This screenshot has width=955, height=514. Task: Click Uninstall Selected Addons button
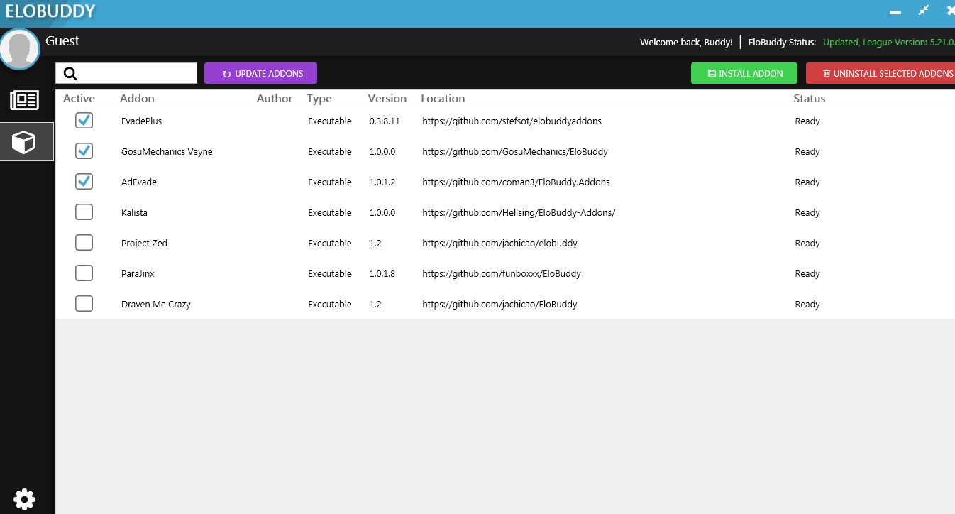click(x=881, y=73)
